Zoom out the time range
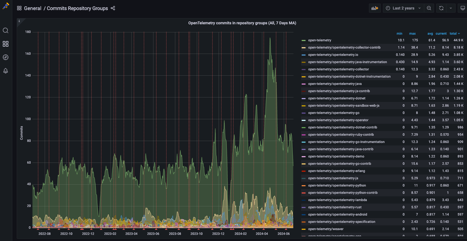Screen dimensions: 467x241 pyautogui.click(x=429, y=8)
